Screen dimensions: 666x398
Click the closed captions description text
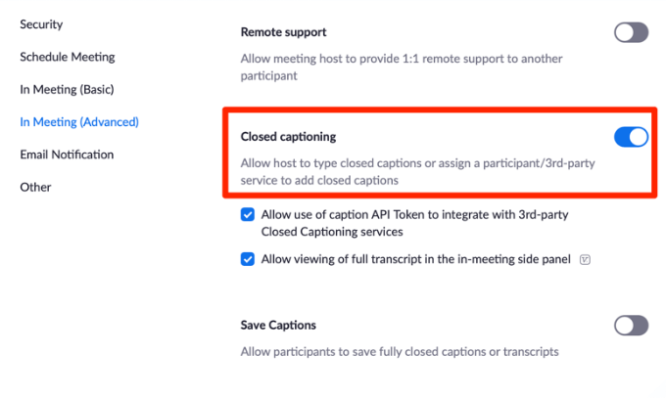(x=417, y=171)
